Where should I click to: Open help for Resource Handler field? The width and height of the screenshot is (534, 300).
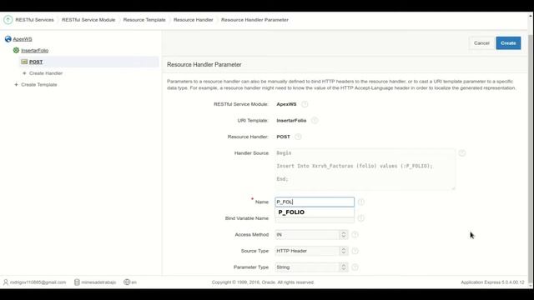[299, 137]
